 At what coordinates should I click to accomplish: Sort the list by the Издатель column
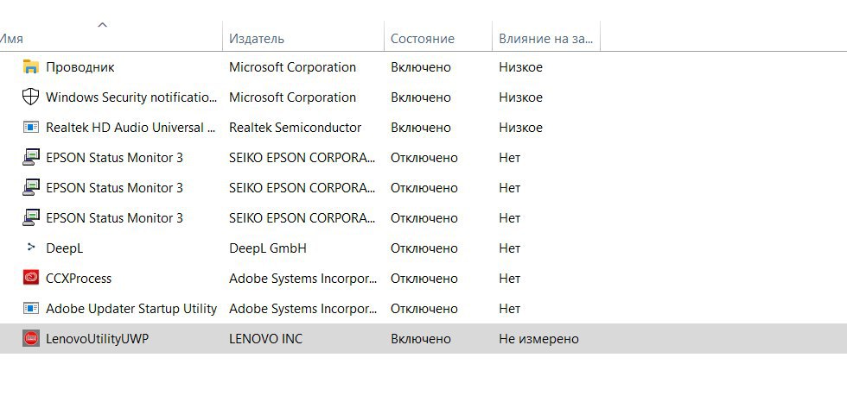coord(257,39)
